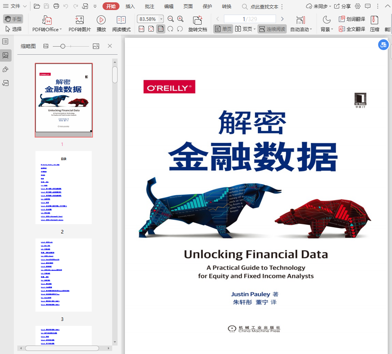Open the thumbnails sidebar icon
Viewport: 392px width, 354px height.
[x=5, y=55]
